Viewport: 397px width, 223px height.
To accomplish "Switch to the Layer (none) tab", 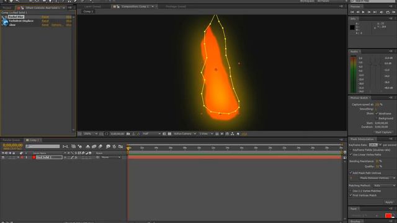I will coord(92,7).
